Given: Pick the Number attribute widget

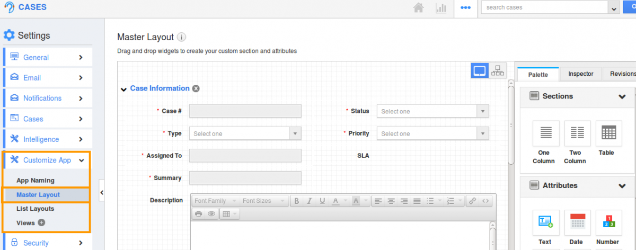Looking at the screenshot, I should coord(607,228).
